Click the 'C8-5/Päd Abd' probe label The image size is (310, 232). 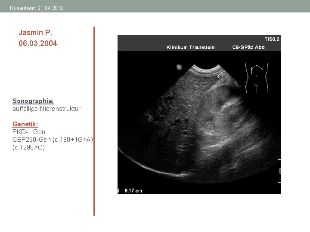[248, 47]
